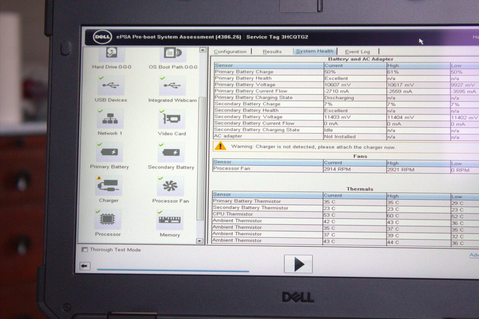Click the Secondary Battery Thermistor row label
This screenshot has height=319, width=479.
click(x=251, y=208)
